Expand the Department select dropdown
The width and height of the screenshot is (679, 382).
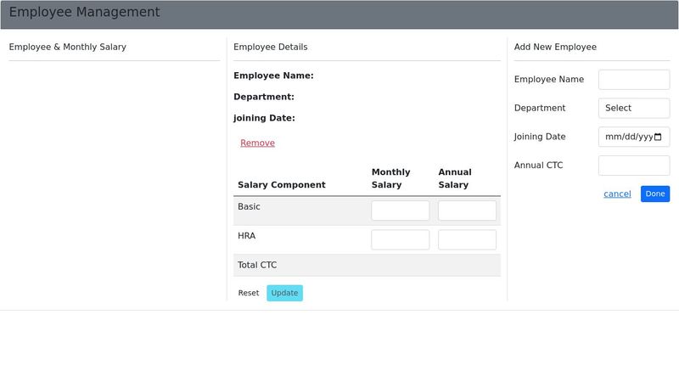[633, 108]
